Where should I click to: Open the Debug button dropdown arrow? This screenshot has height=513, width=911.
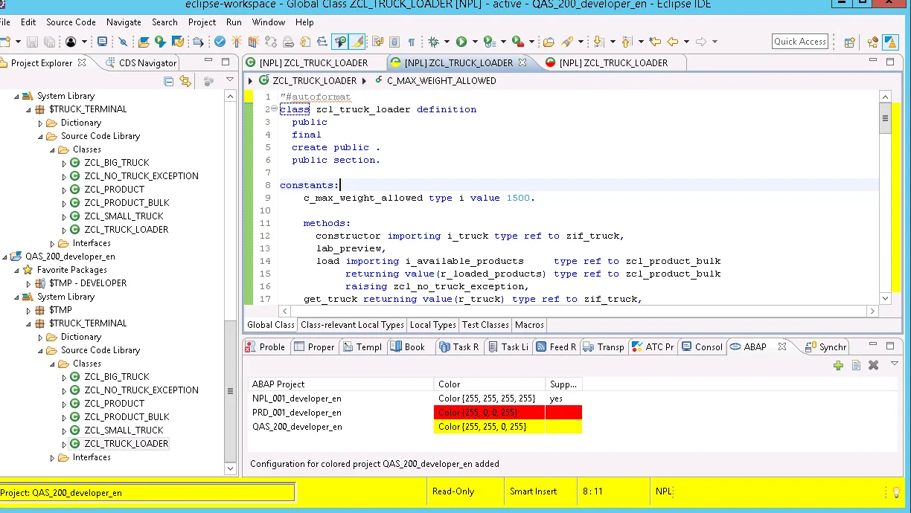(447, 42)
